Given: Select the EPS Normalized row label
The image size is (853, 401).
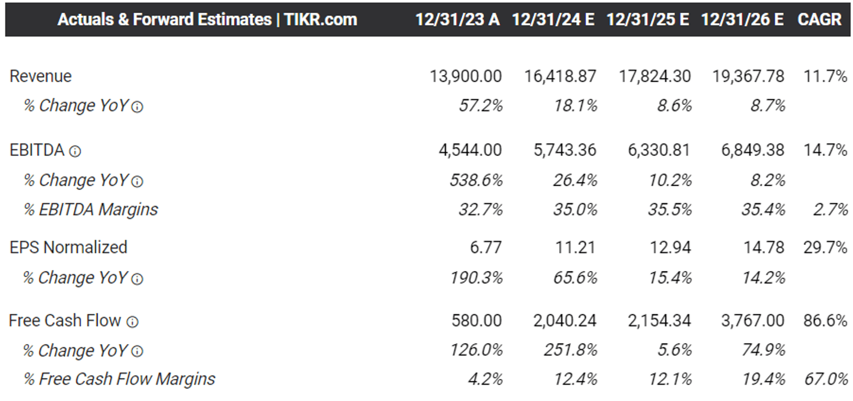Looking at the screenshot, I should click(69, 247).
